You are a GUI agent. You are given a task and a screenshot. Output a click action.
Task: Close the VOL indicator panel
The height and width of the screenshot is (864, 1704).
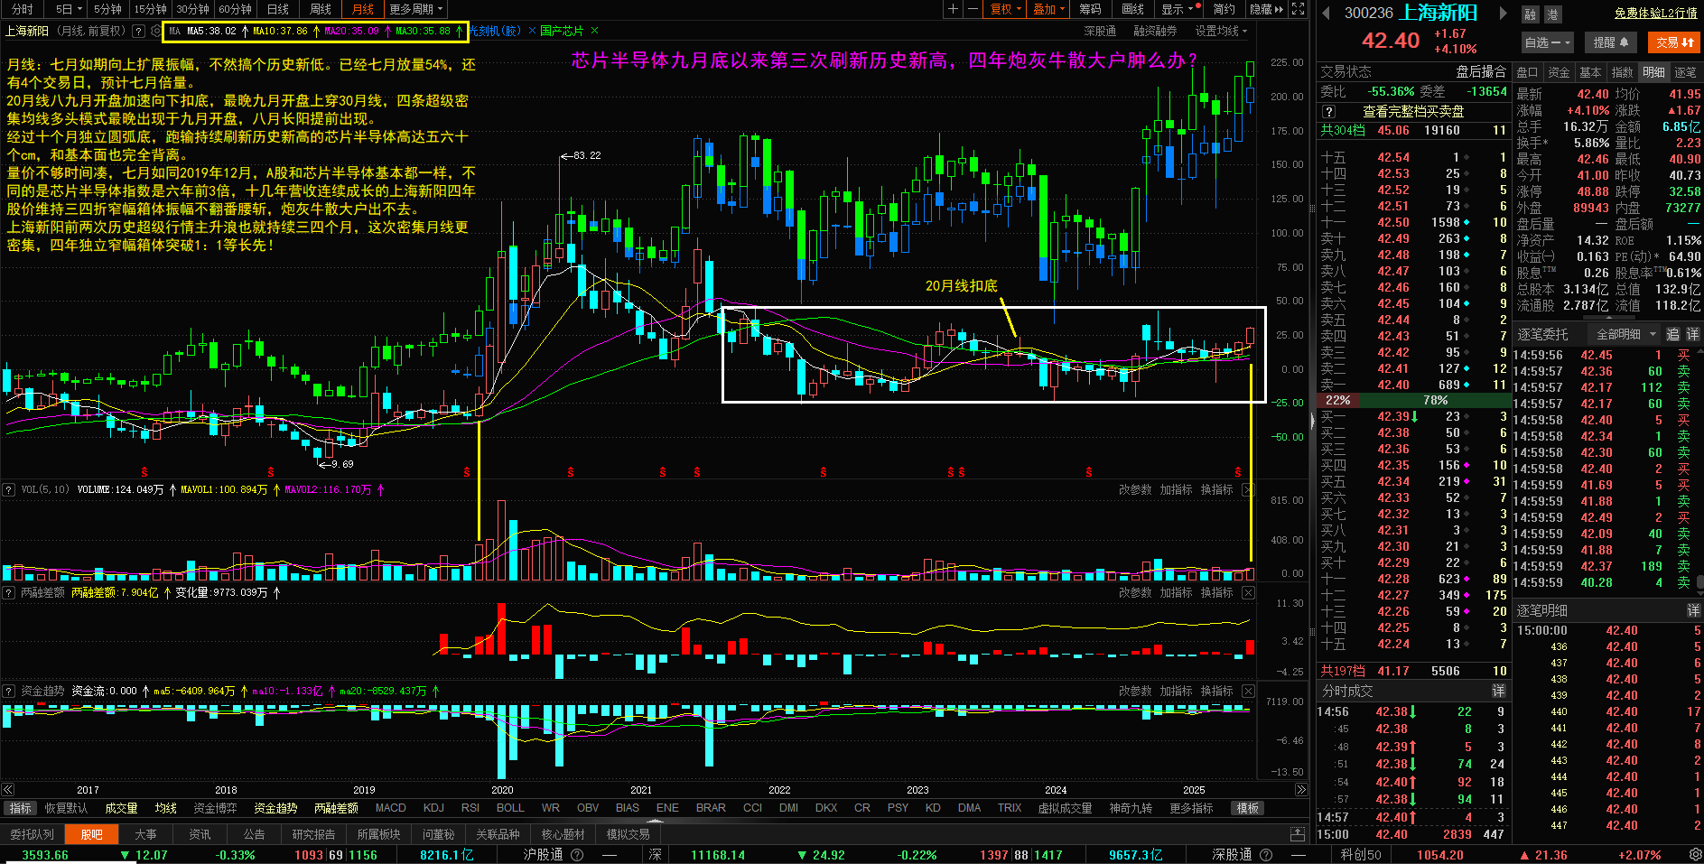click(x=1248, y=489)
